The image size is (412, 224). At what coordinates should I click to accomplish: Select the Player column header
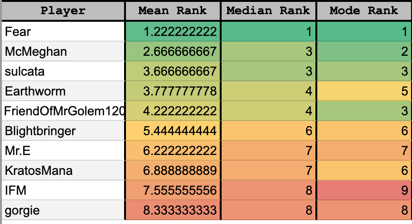coord(63,11)
